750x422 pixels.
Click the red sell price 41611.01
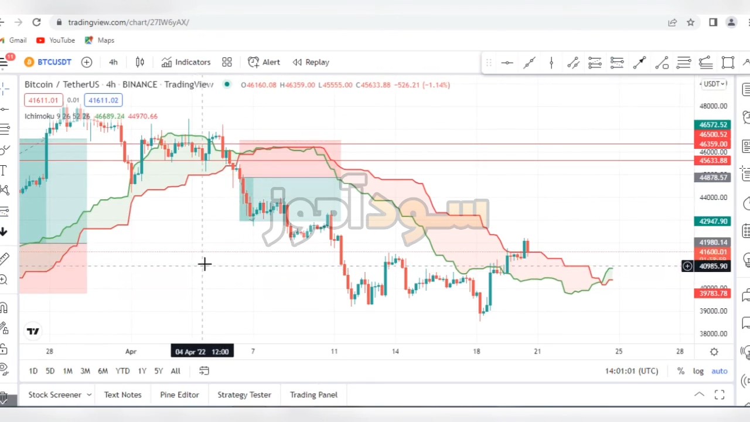43,100
